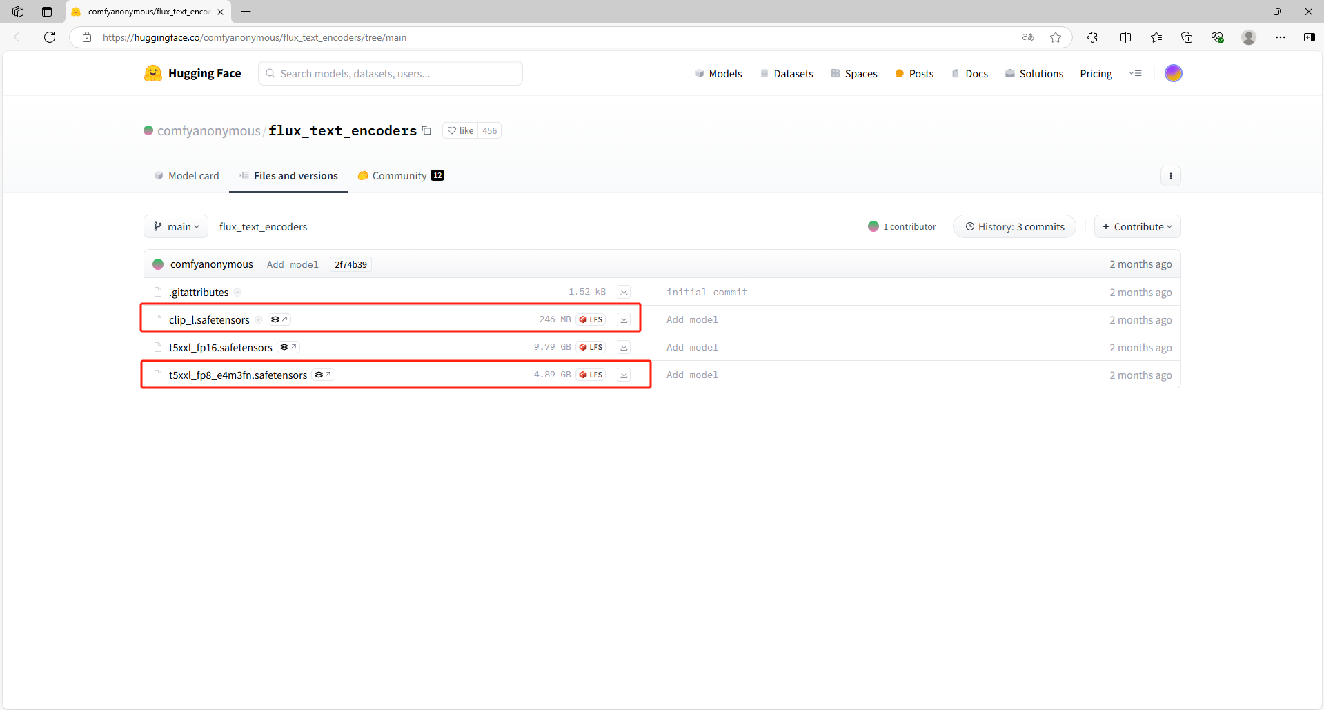The width and height of the screenshot is (1324, 710).
Task: Refresh the browser page
Action: [x=50, y=37]
